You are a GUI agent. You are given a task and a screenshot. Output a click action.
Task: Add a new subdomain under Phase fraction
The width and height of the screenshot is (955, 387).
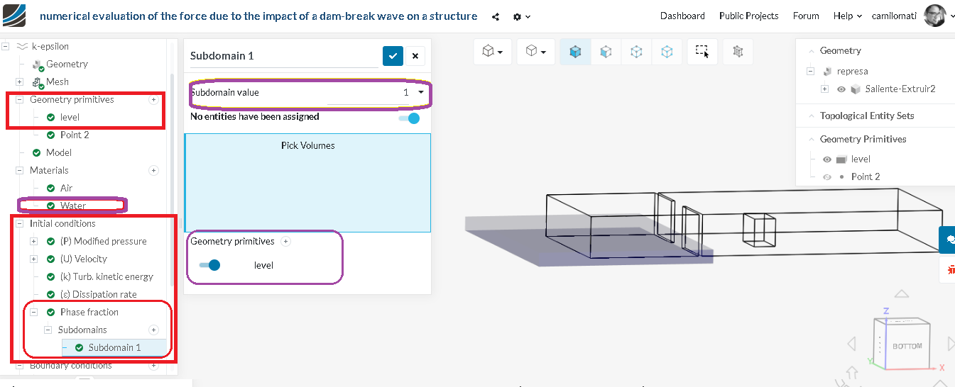click(153, 330)
